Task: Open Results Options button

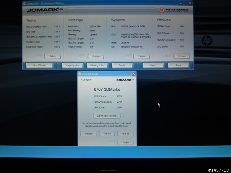Action: 182,56
